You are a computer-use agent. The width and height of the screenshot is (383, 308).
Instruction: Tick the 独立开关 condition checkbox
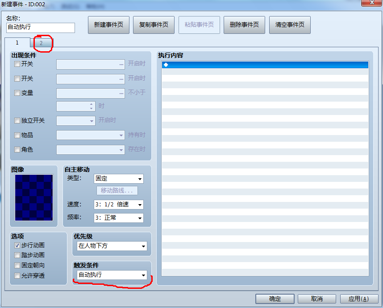pos(17,121)
